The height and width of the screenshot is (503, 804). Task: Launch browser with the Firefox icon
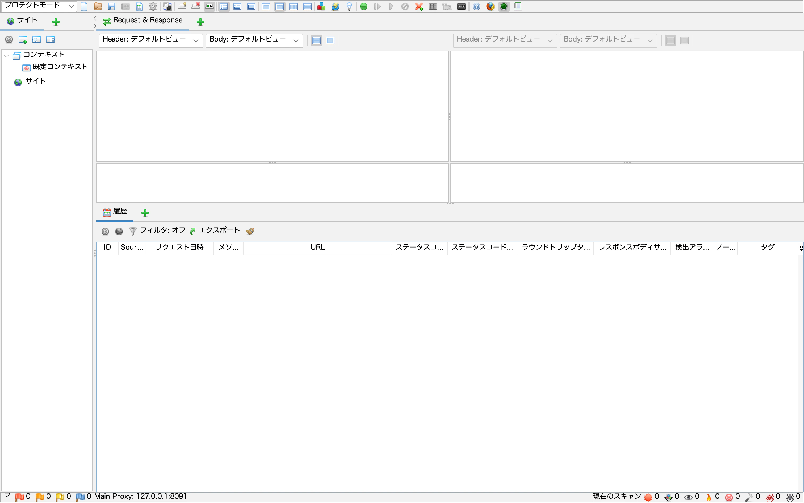click(490, 6)
